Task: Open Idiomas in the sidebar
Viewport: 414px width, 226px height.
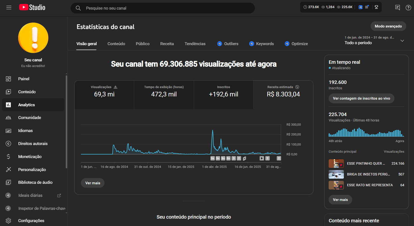Action: point(33,130)
